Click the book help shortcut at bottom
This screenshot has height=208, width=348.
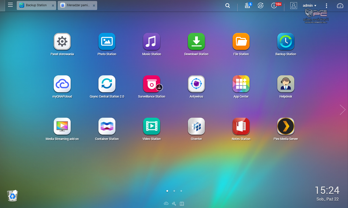pyautogui.click(x=182, y=203)
